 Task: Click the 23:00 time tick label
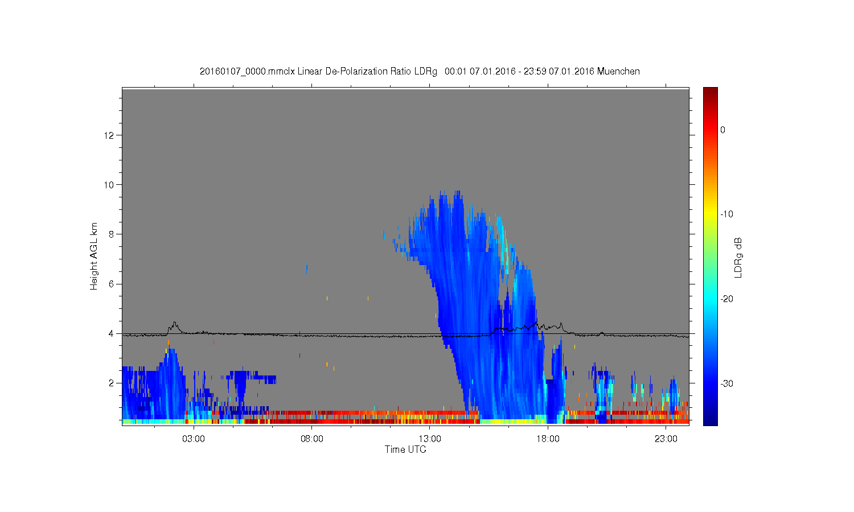pos(666,439)
